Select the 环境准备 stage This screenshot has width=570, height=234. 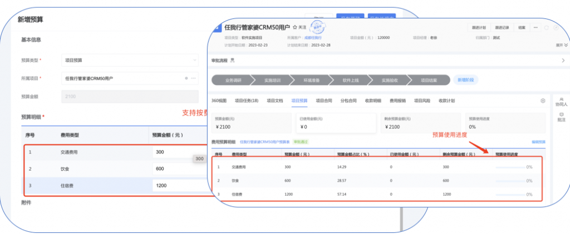point(311,80)
